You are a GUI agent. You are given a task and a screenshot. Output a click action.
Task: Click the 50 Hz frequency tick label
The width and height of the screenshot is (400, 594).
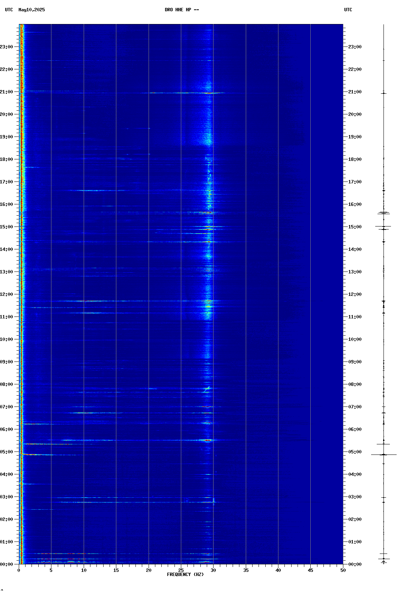(x=343, y=570)
